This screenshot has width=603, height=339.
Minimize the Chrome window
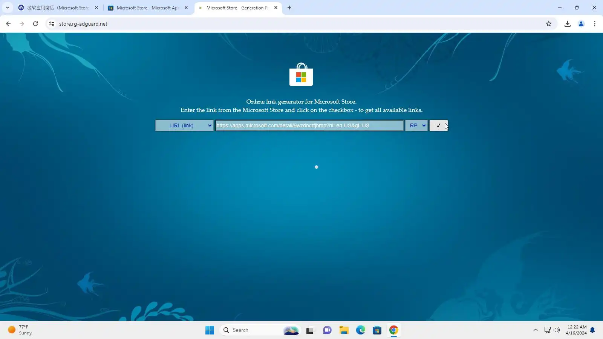[x=559, y=8]
